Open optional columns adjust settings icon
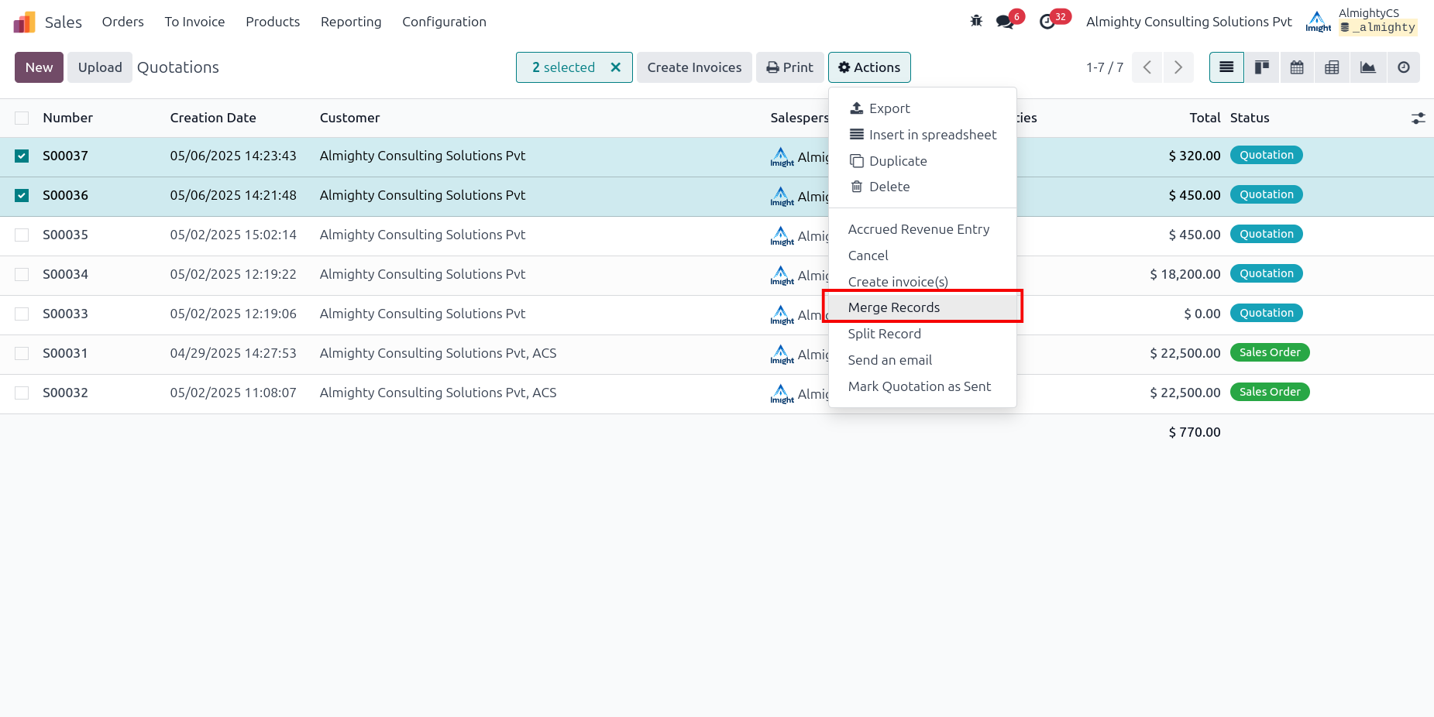 pyautogui.click(x=1418, y=118)
